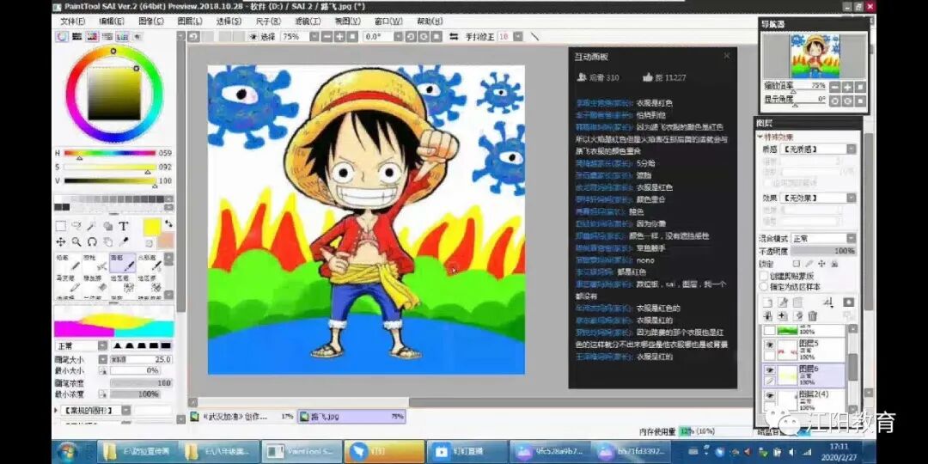
Task: Open the 图层(L) menu
Action: (189, 21)
